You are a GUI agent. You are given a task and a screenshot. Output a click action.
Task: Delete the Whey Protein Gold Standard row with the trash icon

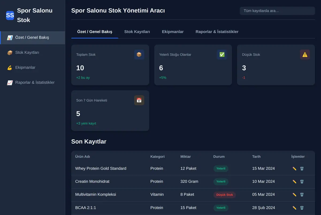point(302,169)
